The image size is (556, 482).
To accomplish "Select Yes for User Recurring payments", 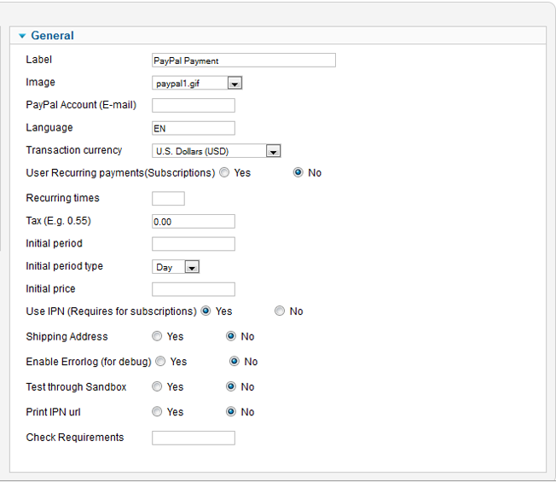I will pos(224,173).
